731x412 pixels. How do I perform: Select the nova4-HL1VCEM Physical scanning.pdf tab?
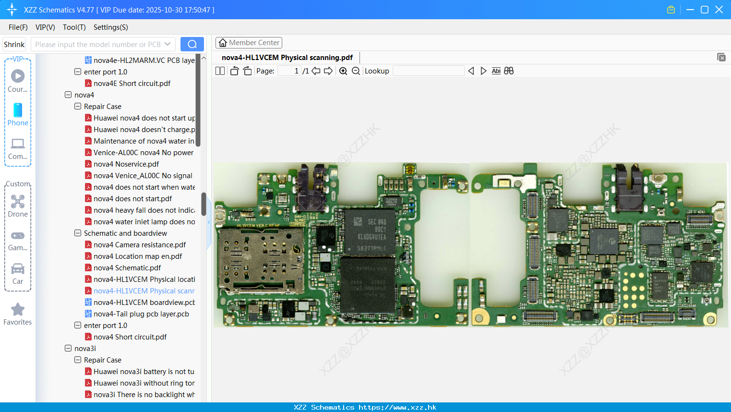click(287, 58)
